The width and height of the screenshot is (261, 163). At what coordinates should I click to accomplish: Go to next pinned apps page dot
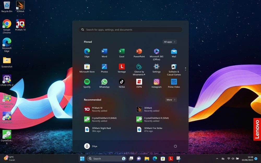click(185, 70)
